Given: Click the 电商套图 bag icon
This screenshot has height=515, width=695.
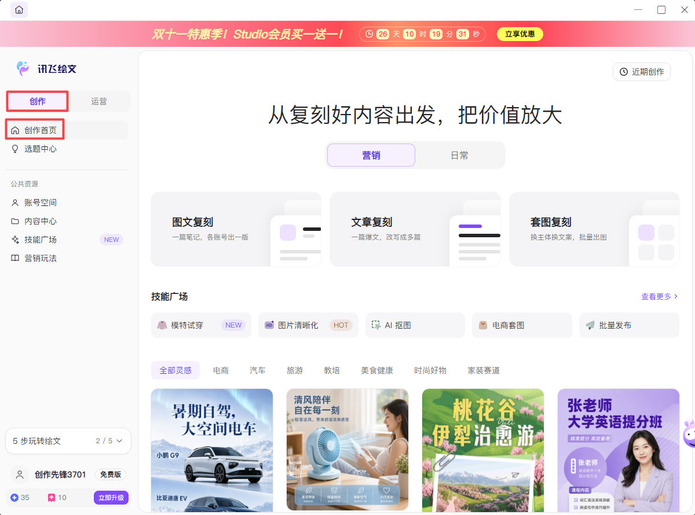Looking at the screenshot, I should tap(483, 325).
